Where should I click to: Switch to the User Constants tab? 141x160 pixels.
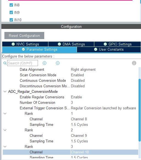point(109,50)
